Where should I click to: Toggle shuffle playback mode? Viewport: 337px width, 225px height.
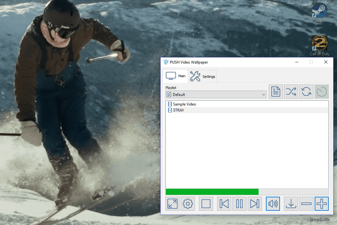(291, 92)
